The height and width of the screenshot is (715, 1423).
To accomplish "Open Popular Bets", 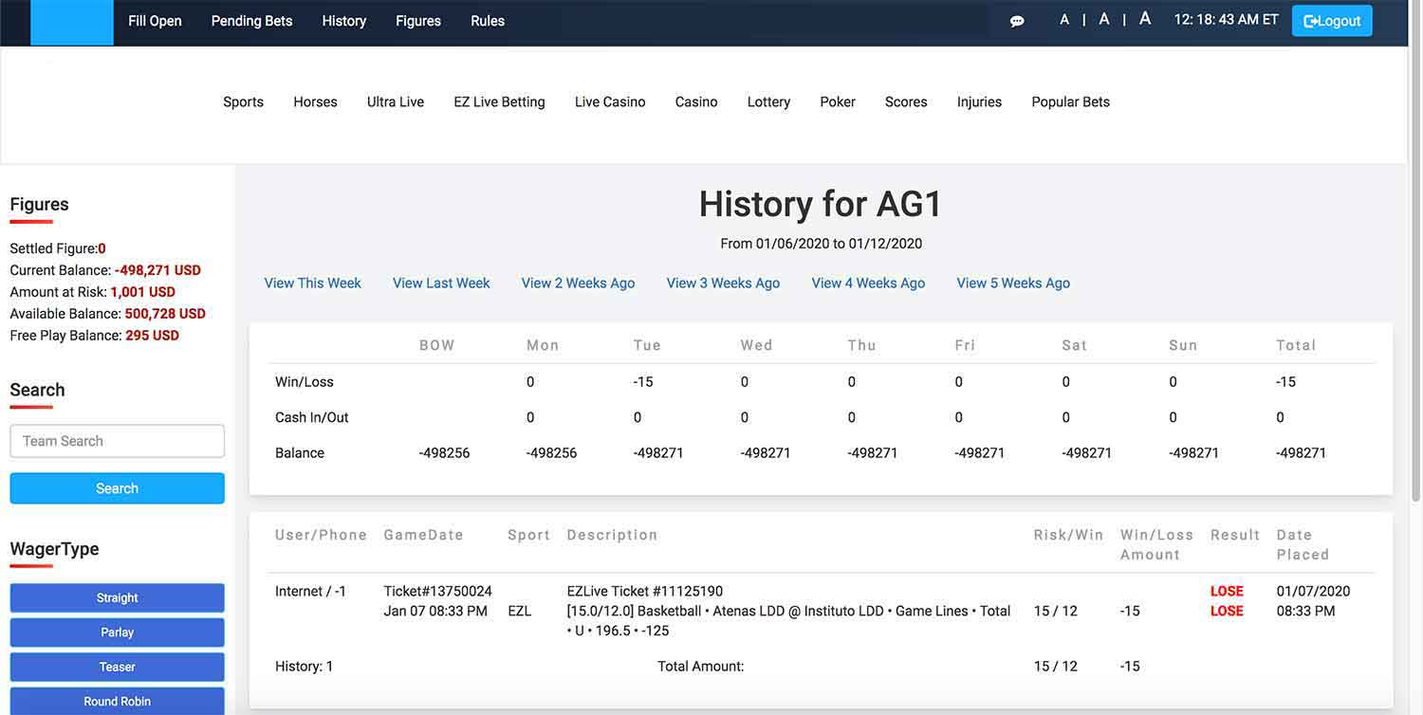I will point(1070,101).
